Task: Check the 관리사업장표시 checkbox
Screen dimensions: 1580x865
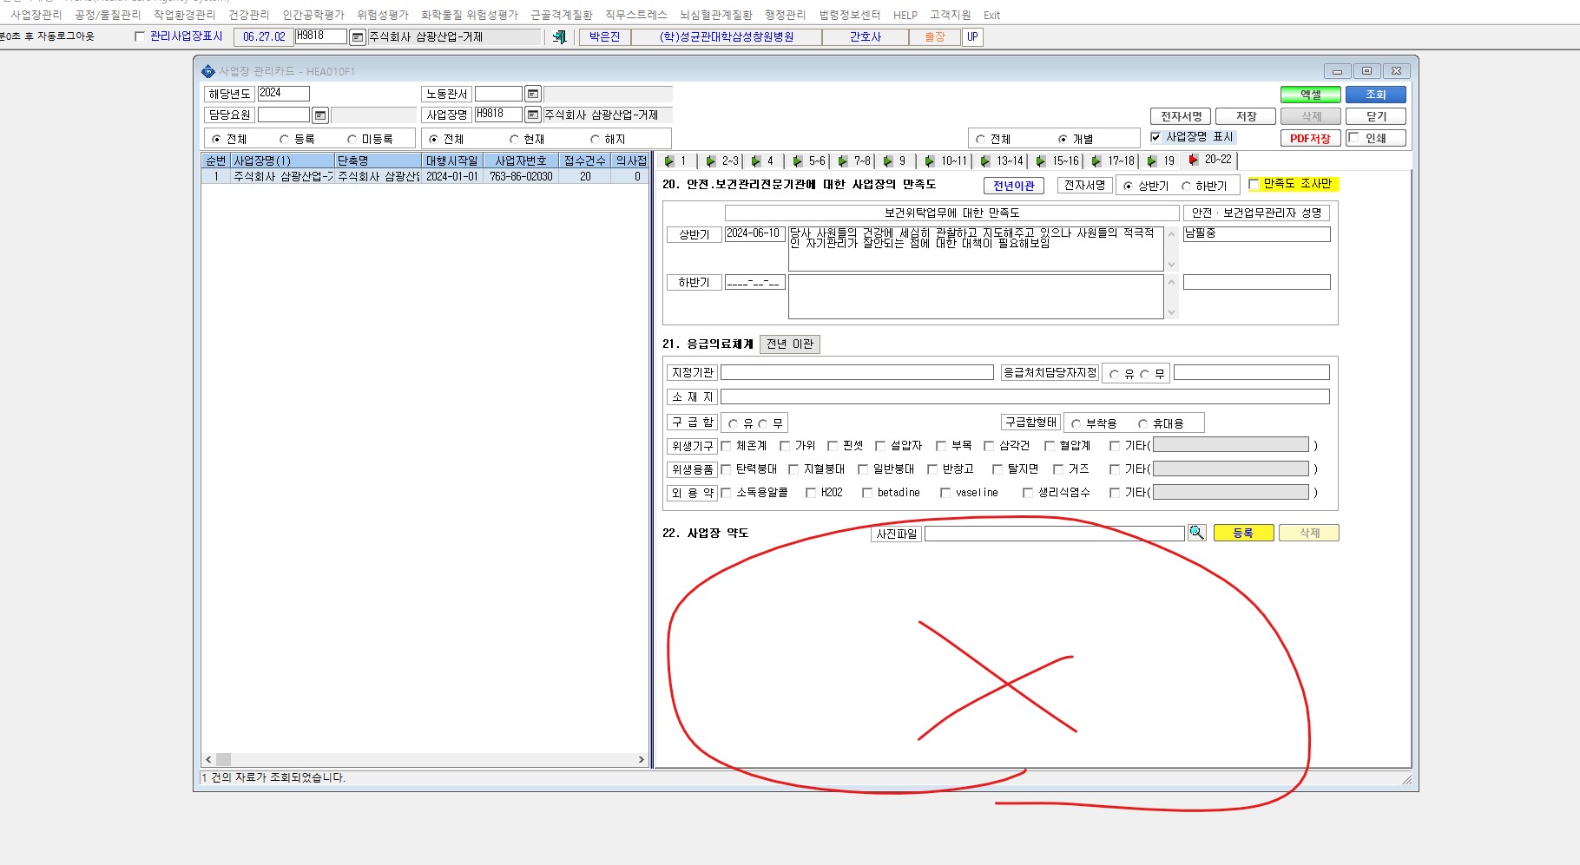Action: [x=140, y=36]
